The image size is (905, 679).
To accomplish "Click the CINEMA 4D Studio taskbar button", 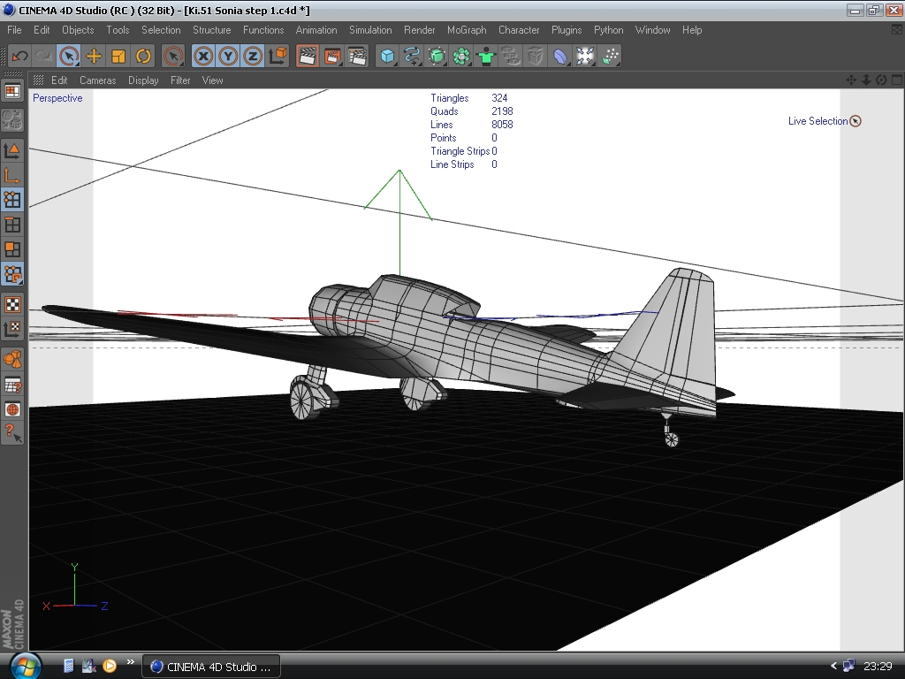I will click(211, 667).
